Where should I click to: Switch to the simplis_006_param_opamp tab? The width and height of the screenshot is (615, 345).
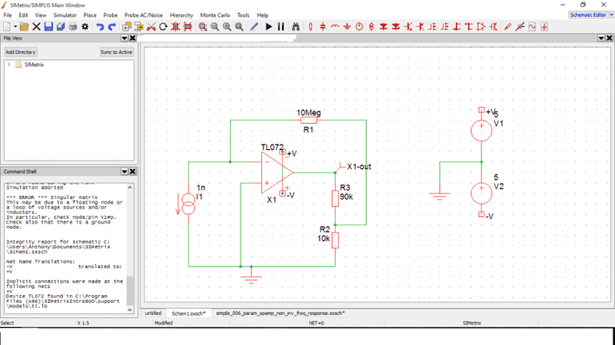(x=280, y=313)
